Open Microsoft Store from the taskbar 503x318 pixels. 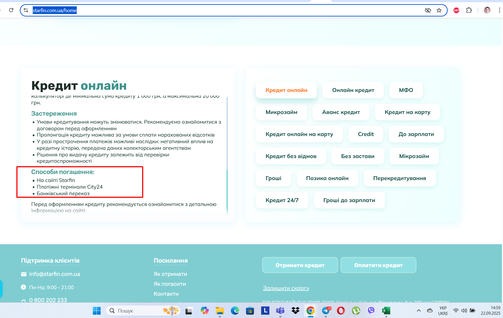coord(250,311)
